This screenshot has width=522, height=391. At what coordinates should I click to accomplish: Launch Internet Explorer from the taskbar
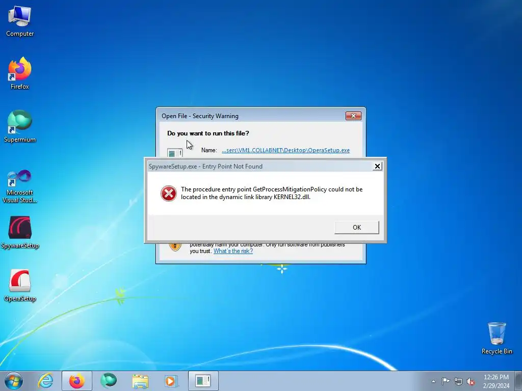click(45, 381)
